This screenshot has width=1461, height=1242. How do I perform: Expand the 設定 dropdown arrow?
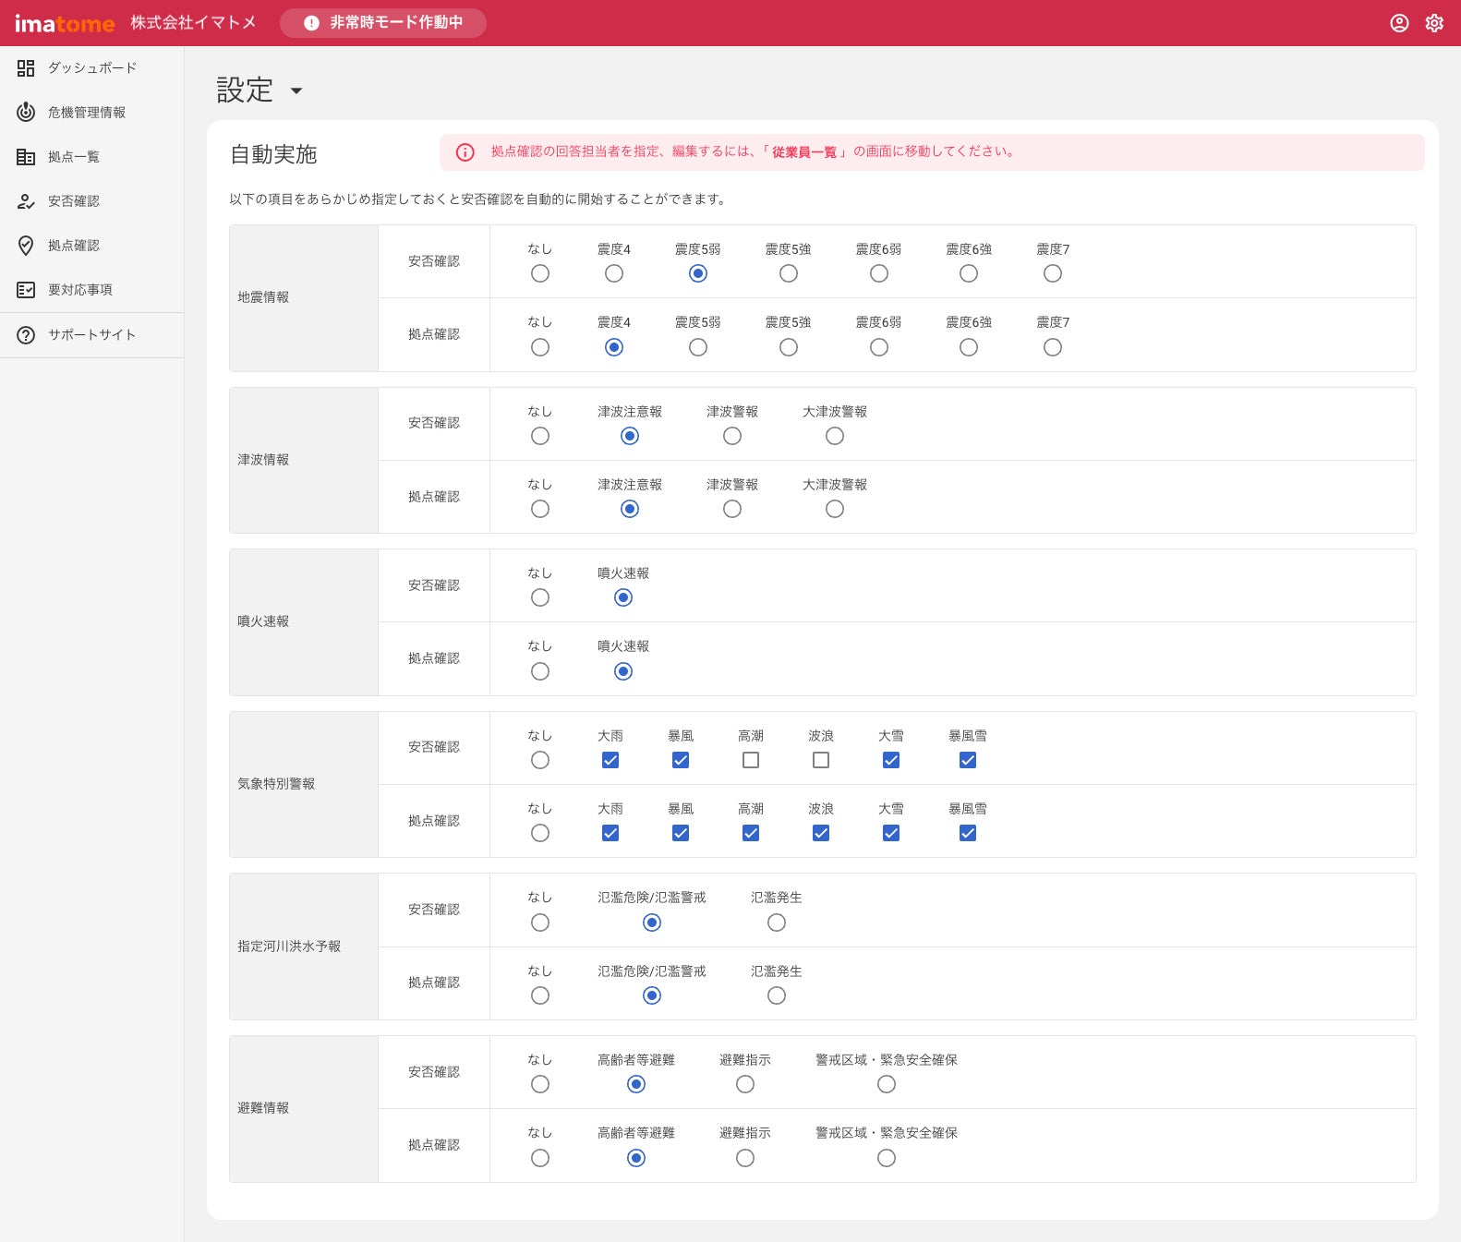tap(296, 90)
